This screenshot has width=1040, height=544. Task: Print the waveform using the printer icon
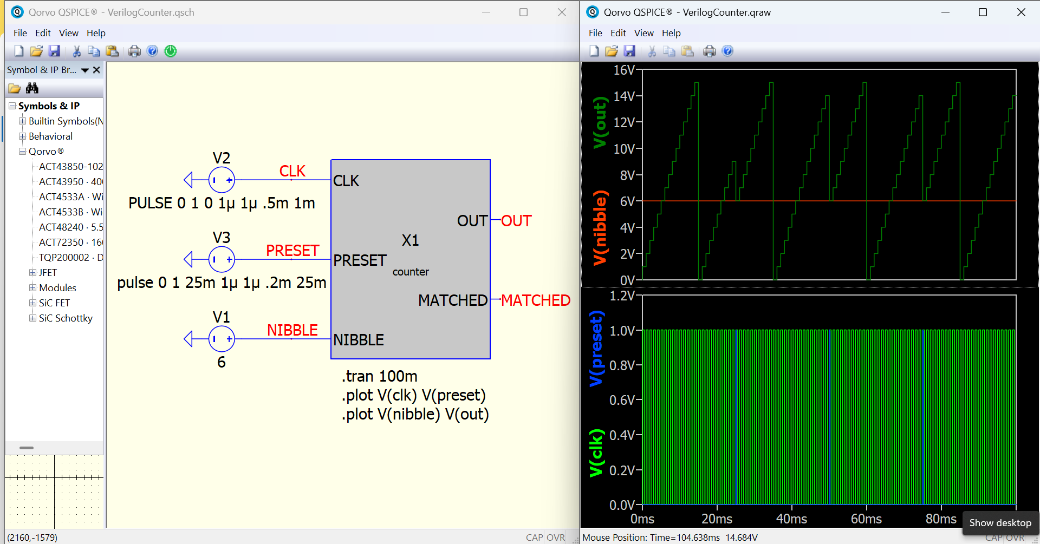[x=710, y=50]
